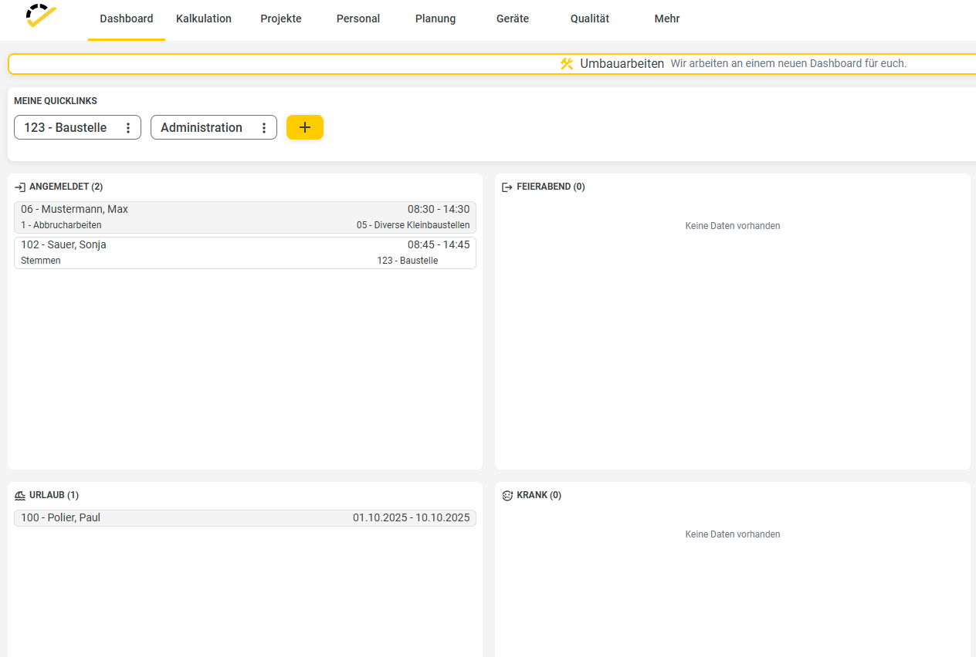The height and width of the screenshot is (657, 976).
Task: Open the Planung menu
Action: 435,19
